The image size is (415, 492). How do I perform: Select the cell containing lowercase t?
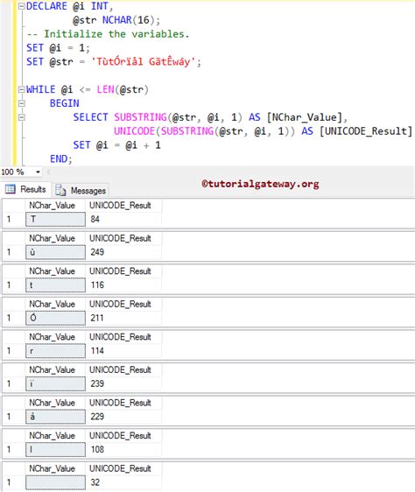click(x=55, y=285)
